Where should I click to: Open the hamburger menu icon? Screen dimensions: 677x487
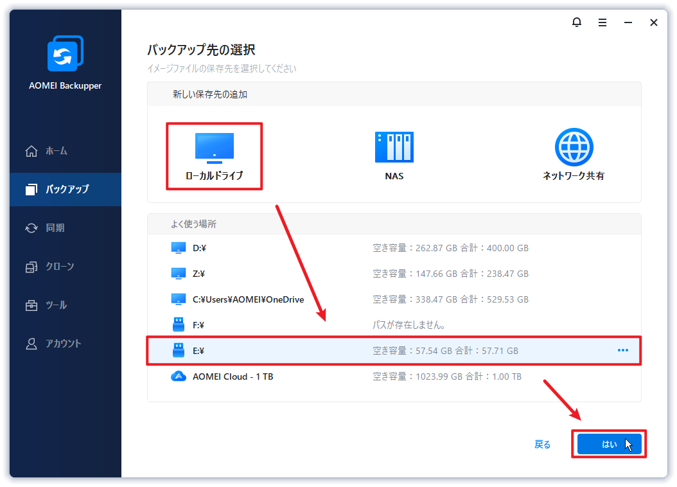[x=602, y=22]
